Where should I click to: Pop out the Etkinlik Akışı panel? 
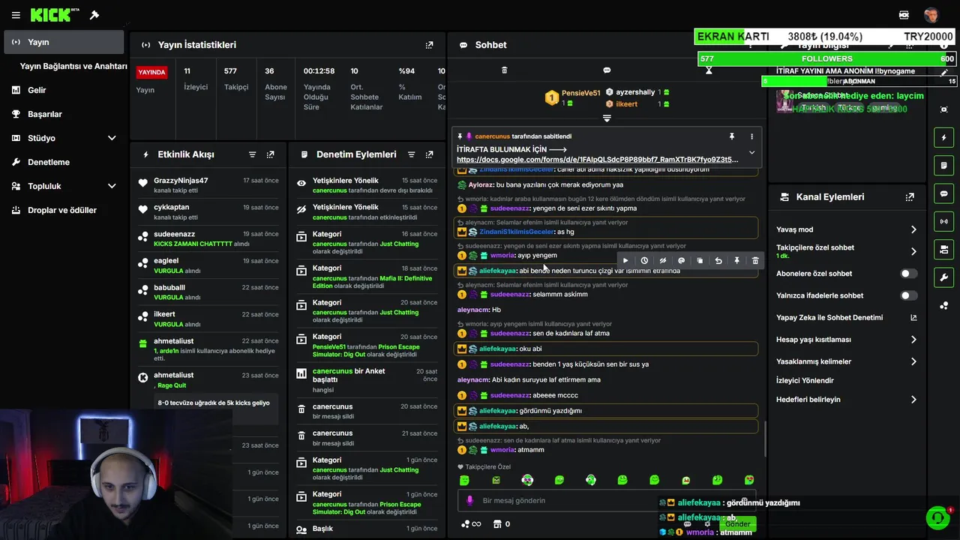pos(270,154)
